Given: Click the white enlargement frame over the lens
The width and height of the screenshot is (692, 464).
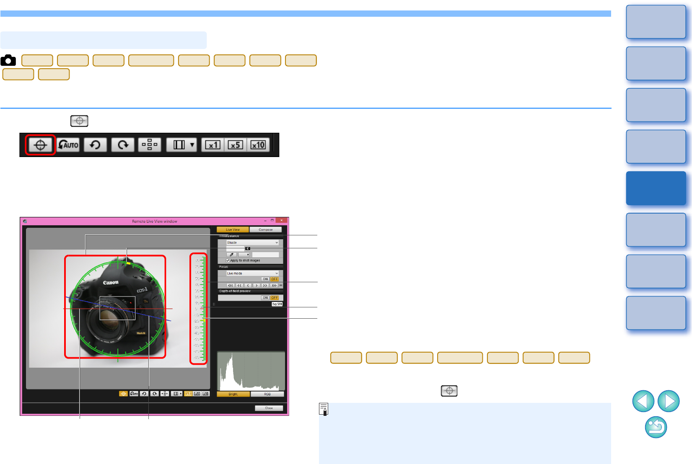Looking at the screenshot, I should (x=117, y=308).
